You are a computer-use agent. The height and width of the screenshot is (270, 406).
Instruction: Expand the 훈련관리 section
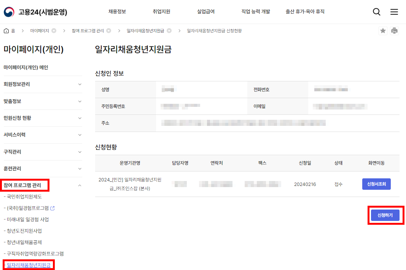(x=43, y=168)
